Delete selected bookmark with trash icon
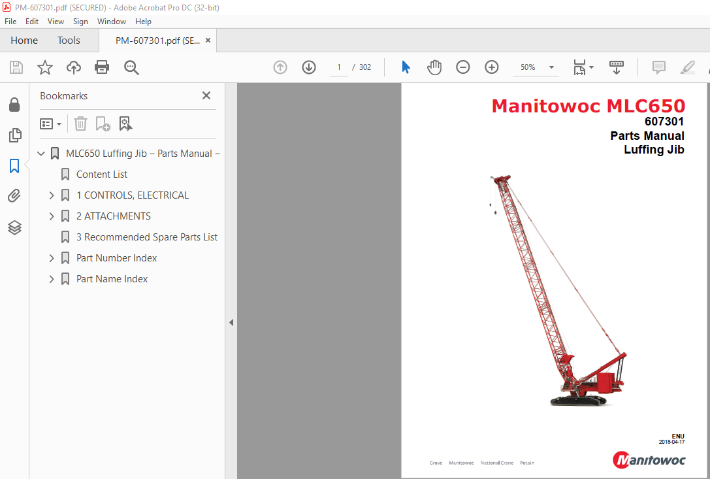The height and width of the screenshot is (479, 710). [x=80, y=124]
